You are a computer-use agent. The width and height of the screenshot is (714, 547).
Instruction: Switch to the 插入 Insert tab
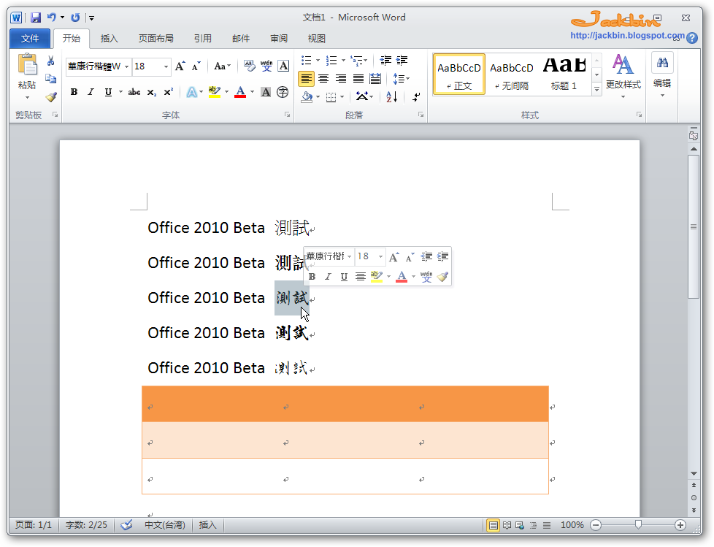tap(109, 39)
